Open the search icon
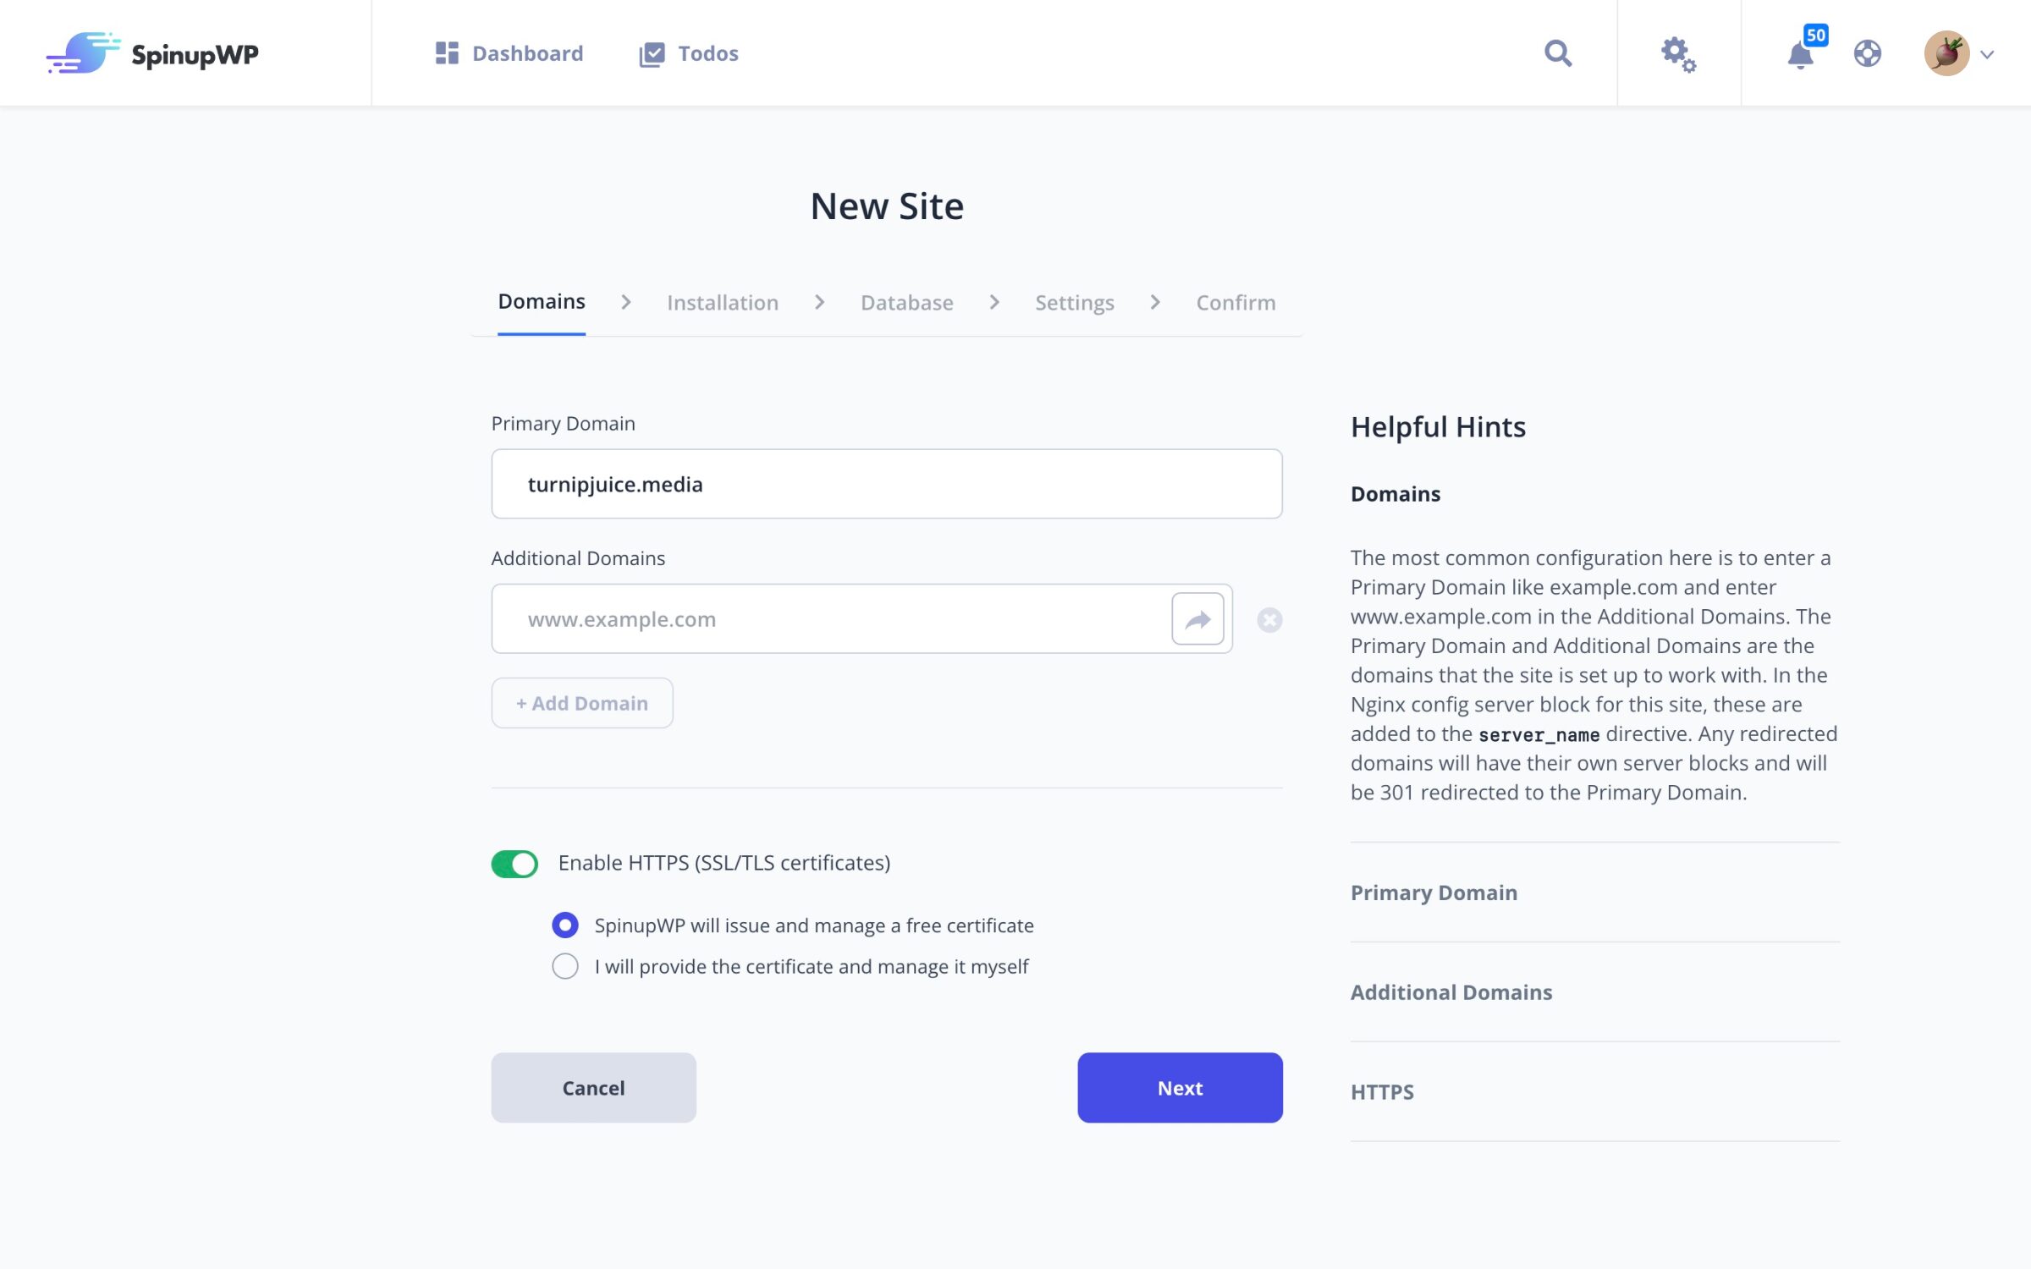Viewport: 2031px width, 1269px height. click(x=1559, y=52)
